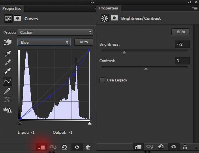This screenshot has width=199, height=153.
Task: Click Auto button in Brightness/Contrast panel
Action: (x=181, y=32)
